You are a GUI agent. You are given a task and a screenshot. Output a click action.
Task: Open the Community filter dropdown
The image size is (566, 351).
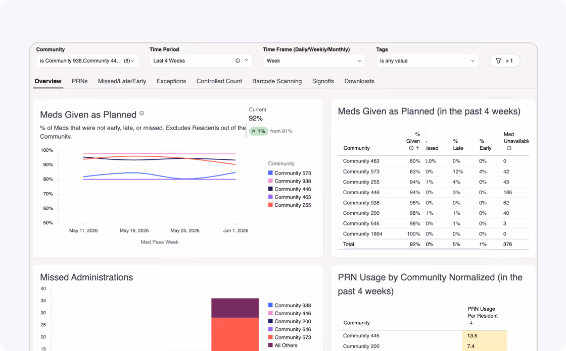point(87,61)
